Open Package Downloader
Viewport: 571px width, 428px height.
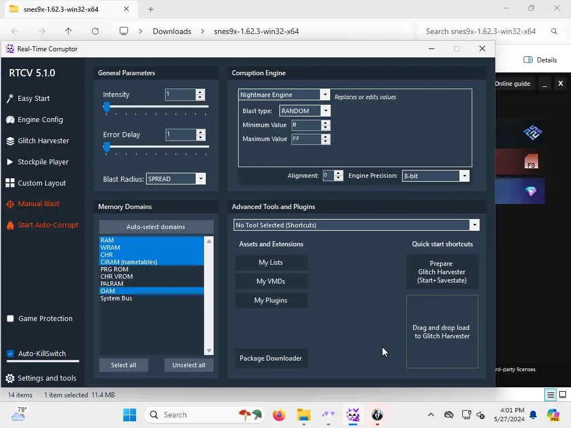click(x=271, y=358)
